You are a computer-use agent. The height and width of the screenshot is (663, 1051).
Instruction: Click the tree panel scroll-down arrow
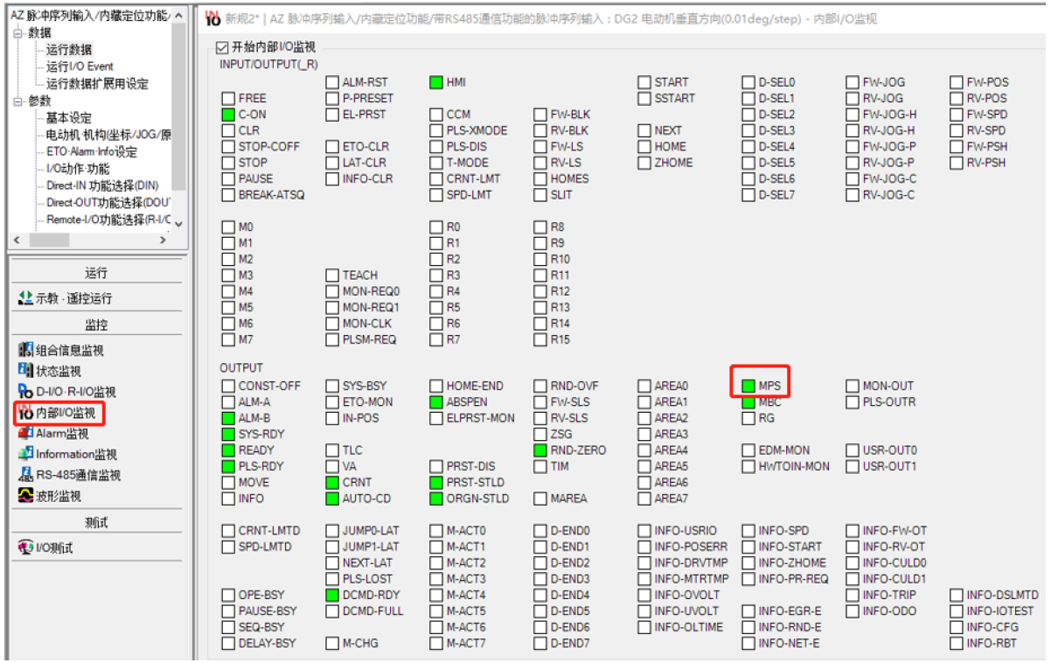click(178, 223)
